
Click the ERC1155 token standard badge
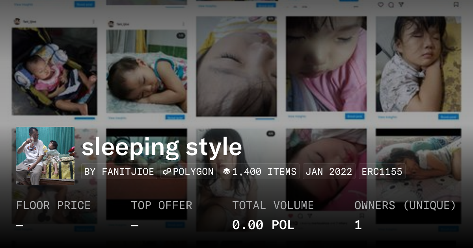[382, 171]
